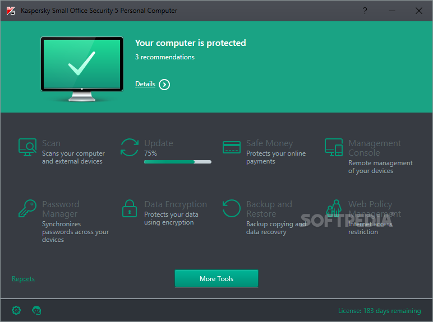Click the Scan title text

coord(52,143)
